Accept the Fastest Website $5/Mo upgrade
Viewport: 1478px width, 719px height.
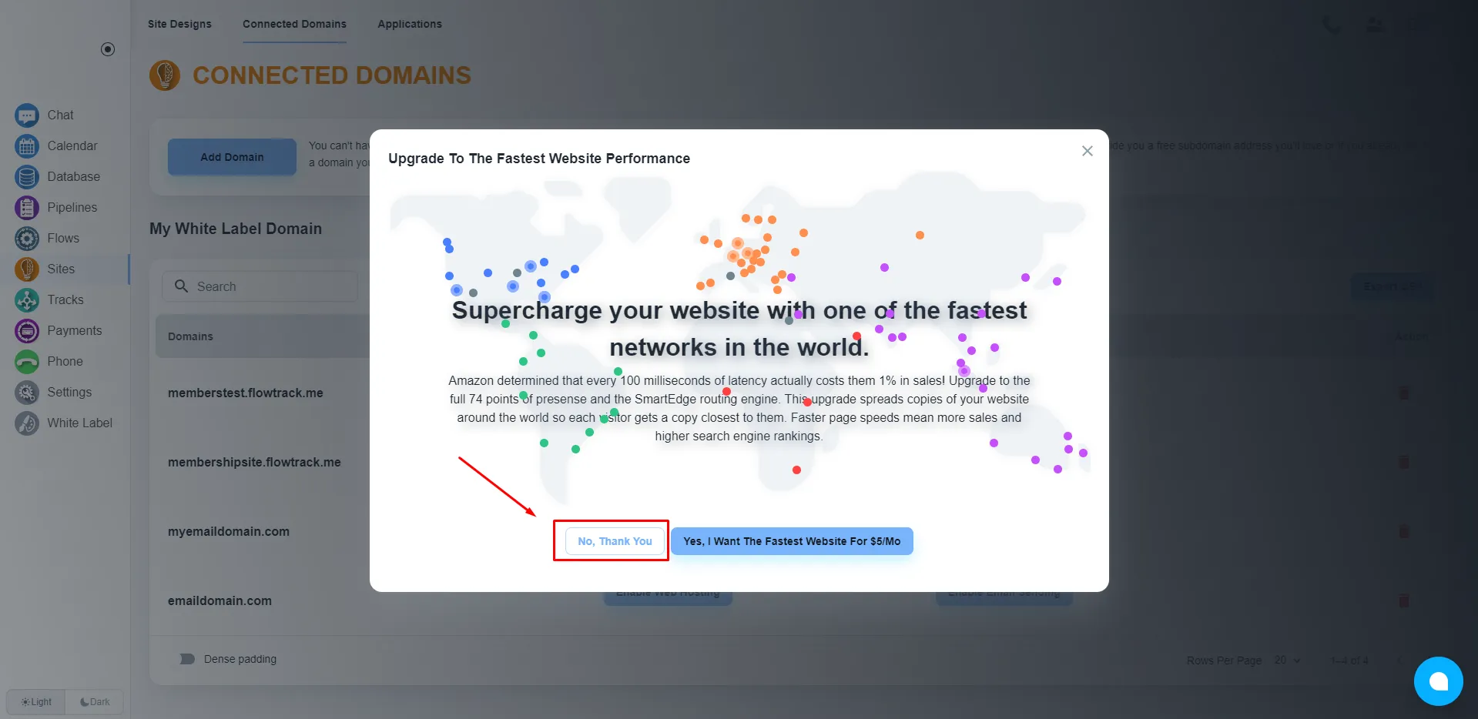click(x=792, y=541)
